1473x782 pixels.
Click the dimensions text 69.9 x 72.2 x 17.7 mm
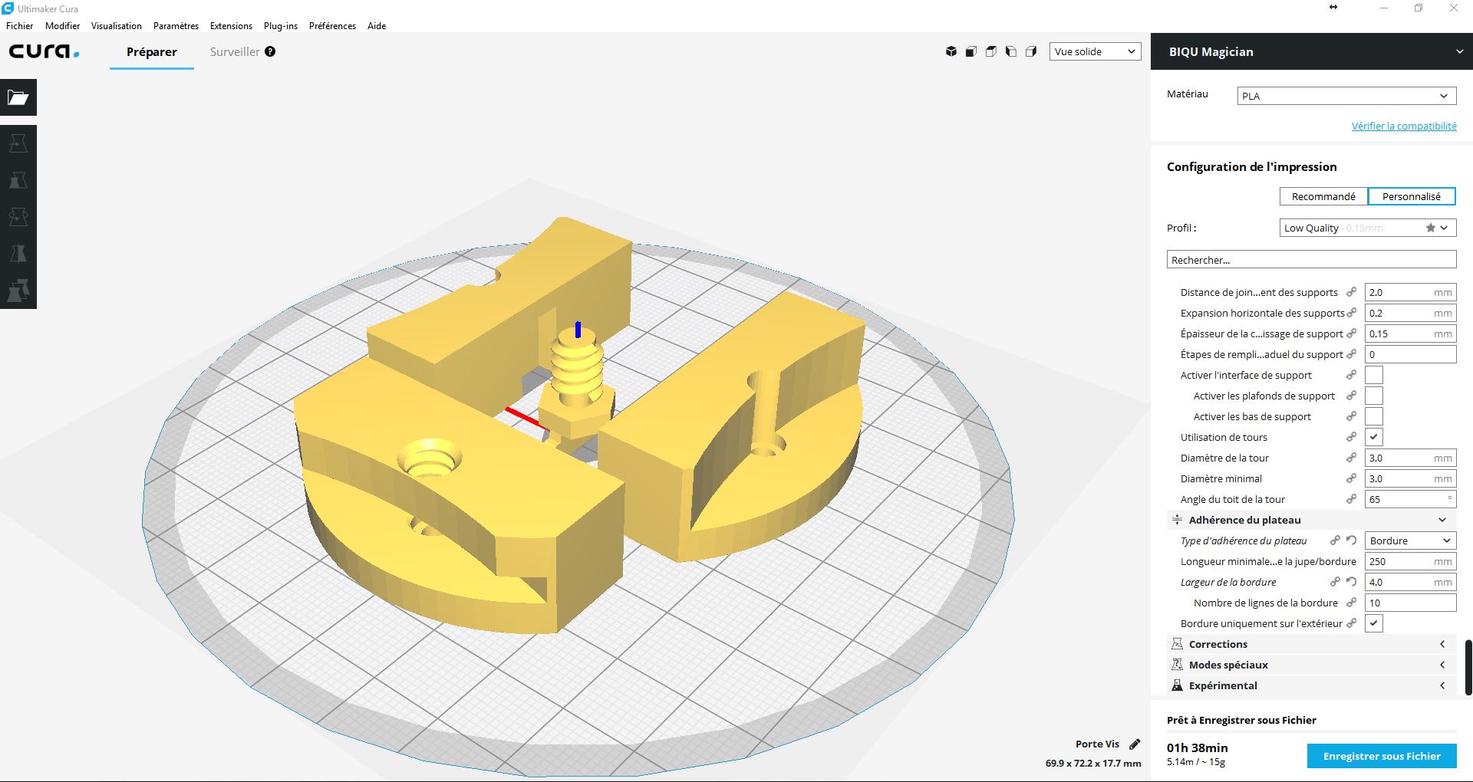[x=1093, y=764]
